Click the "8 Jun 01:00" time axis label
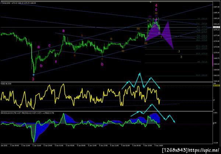The width and height of the screenshot is (221, 154). tap(59, 145)
